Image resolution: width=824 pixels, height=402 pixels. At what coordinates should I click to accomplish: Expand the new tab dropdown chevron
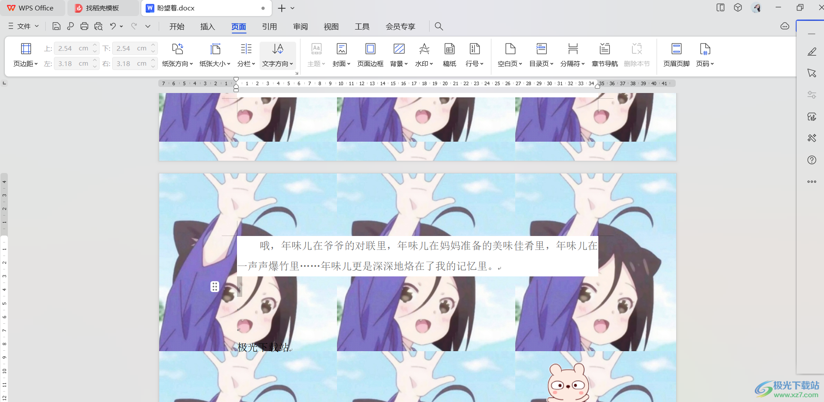[293, 8]
